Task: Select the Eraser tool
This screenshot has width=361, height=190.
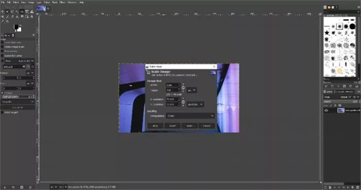Action: coord(12,16)
